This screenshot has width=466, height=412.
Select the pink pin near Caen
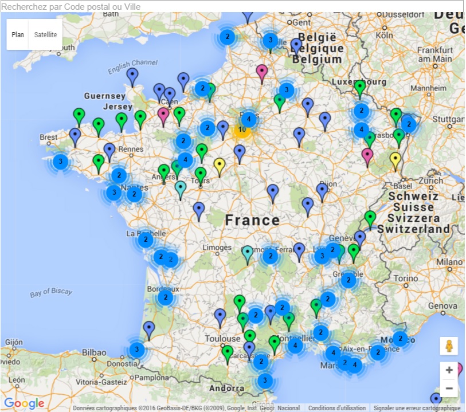tap(163, 115)
